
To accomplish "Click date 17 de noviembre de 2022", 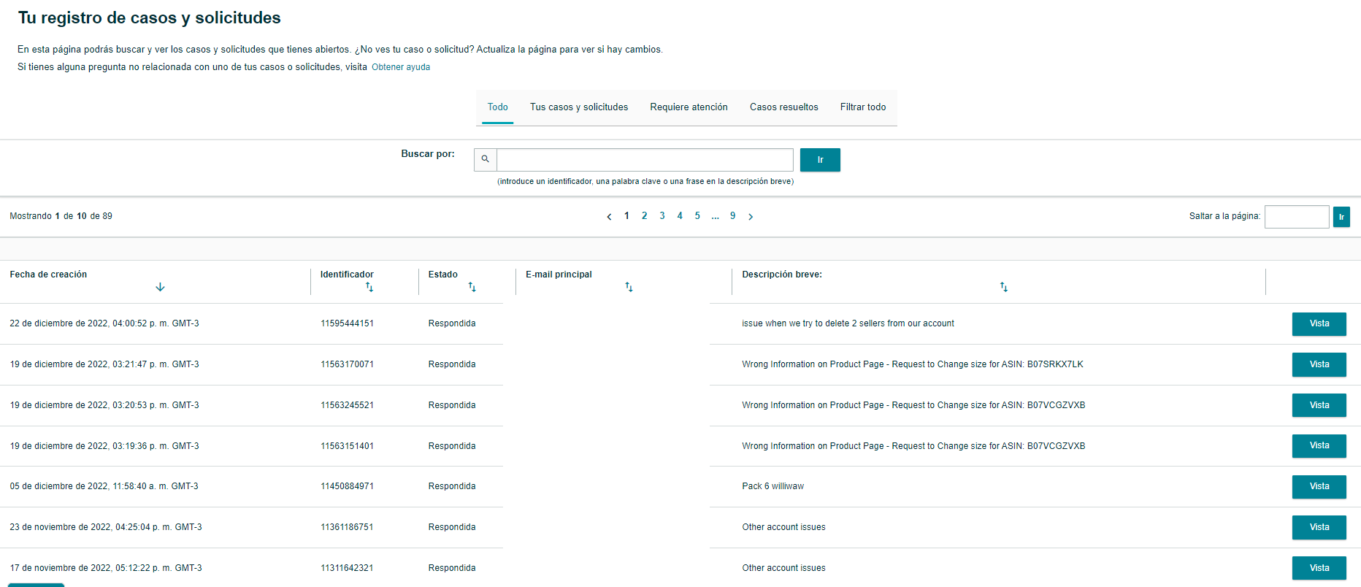I will point(106,568).
